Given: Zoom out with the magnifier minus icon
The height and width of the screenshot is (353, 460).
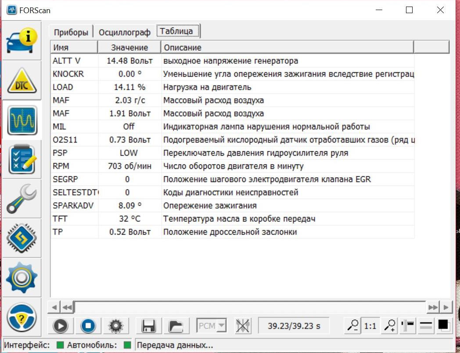Looking at the screenshot, I should [x=353, y=325].
